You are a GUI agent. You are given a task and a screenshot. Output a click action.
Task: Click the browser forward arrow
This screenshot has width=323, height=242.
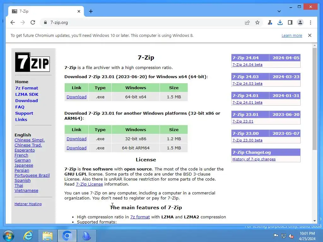[x=23, y=22]
